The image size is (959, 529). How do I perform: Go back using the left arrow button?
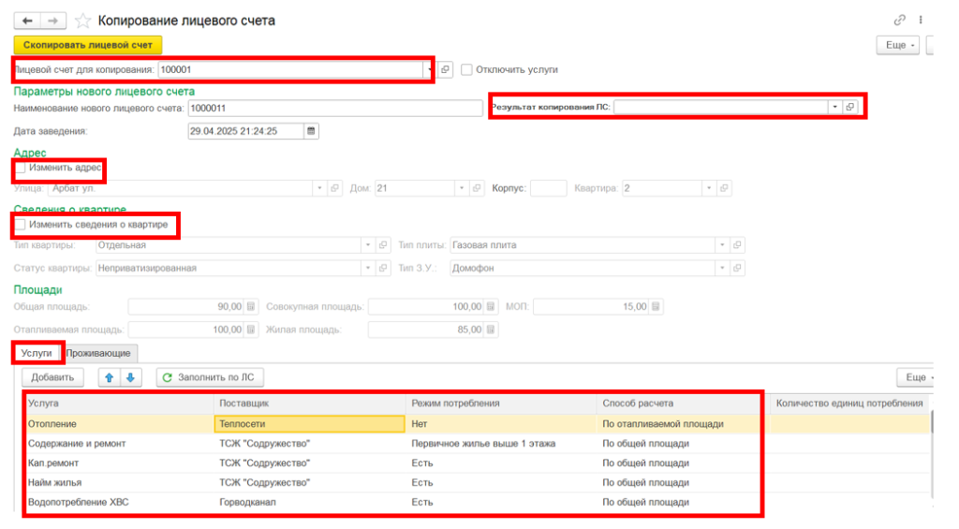pos(27,20)
